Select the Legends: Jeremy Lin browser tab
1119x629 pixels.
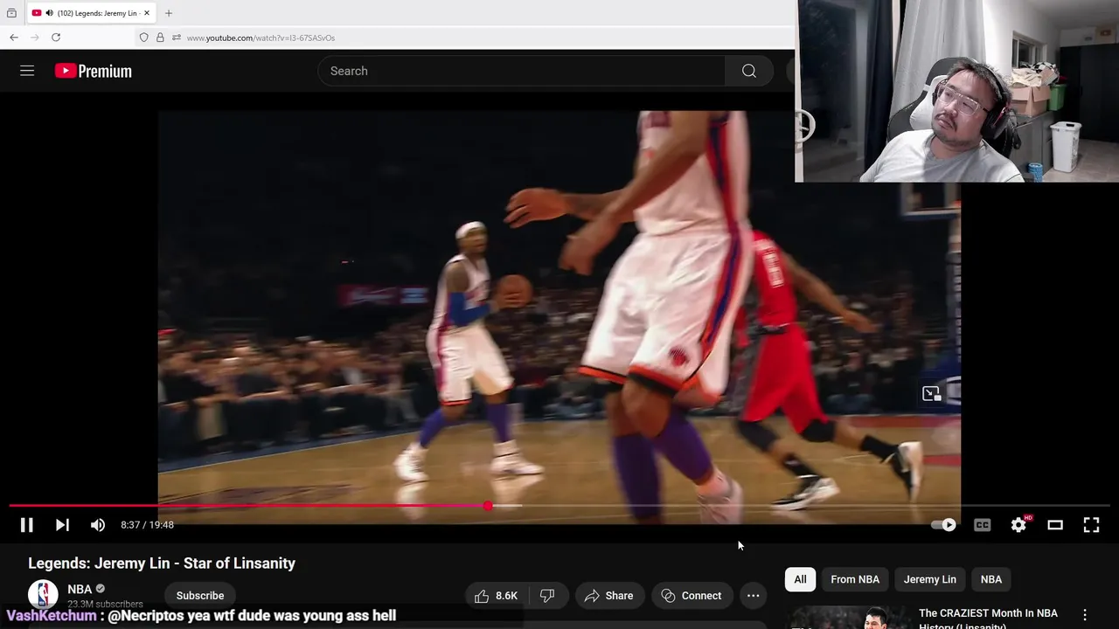[x=91, y=13]
